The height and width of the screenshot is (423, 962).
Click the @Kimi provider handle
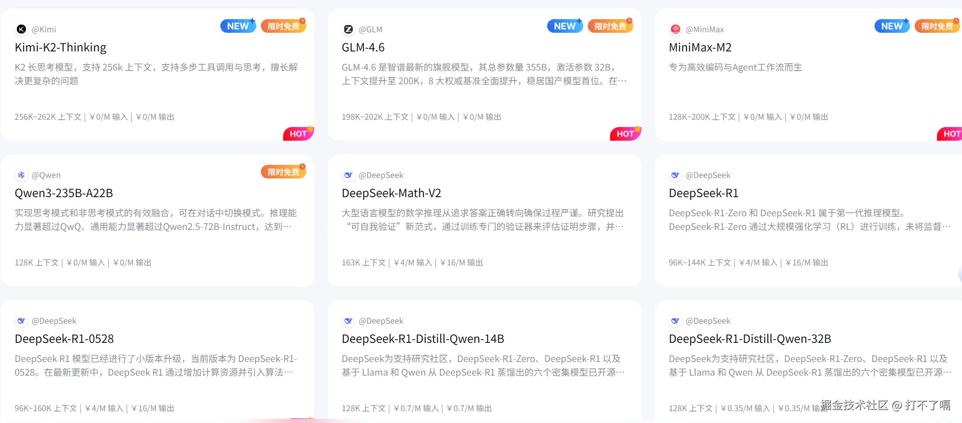point(44,30)
